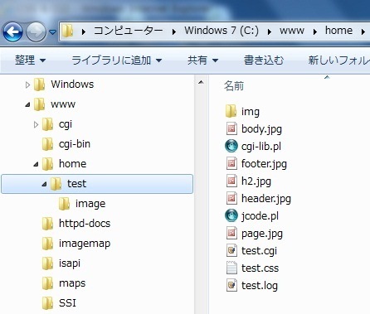Select the test folder in the tree

[97, 184]
